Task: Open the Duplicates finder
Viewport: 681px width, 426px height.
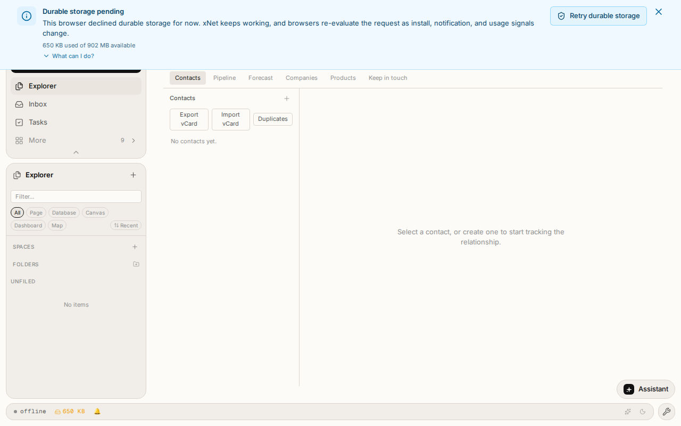Action: click(273, 119)
